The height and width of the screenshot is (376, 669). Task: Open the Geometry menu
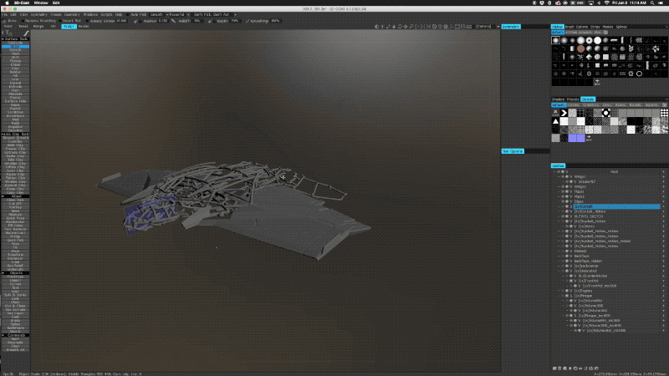coord(72,14)
